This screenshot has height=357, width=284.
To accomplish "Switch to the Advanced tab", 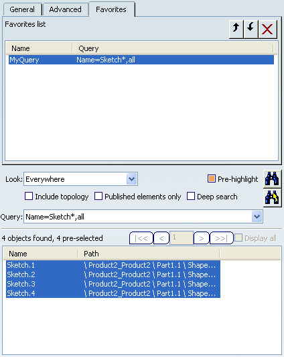I will 66,9.
